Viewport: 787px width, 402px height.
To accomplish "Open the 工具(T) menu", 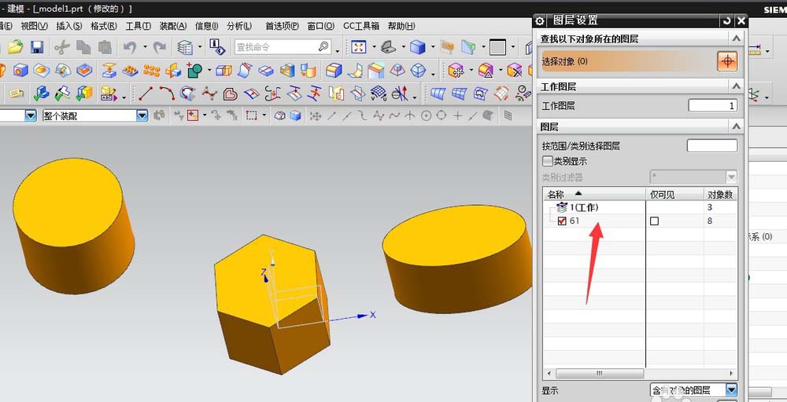I will point(138,26).
